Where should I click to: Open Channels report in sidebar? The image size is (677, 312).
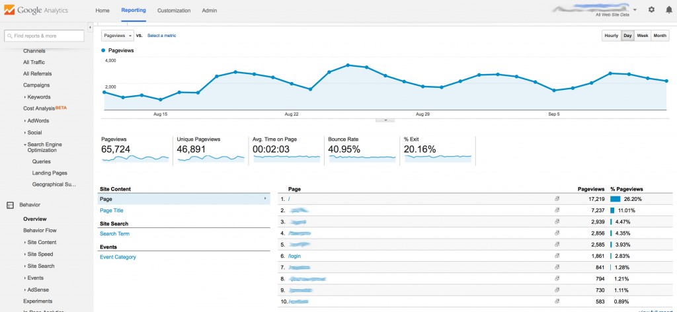34,51
